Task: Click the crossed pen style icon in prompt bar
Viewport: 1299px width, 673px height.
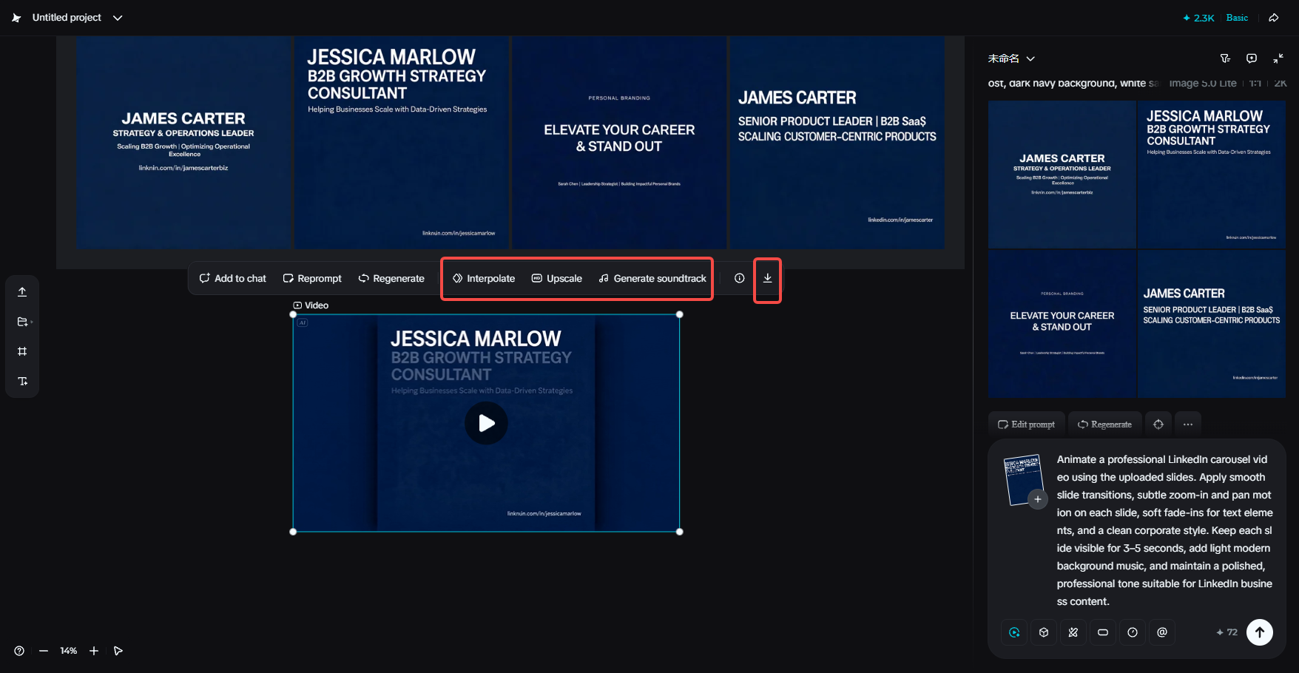Action: (1073, 632)
